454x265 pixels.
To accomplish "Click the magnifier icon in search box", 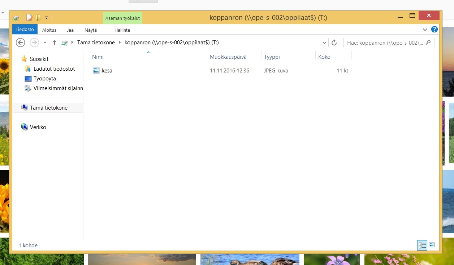I will [x=428, y=43].
